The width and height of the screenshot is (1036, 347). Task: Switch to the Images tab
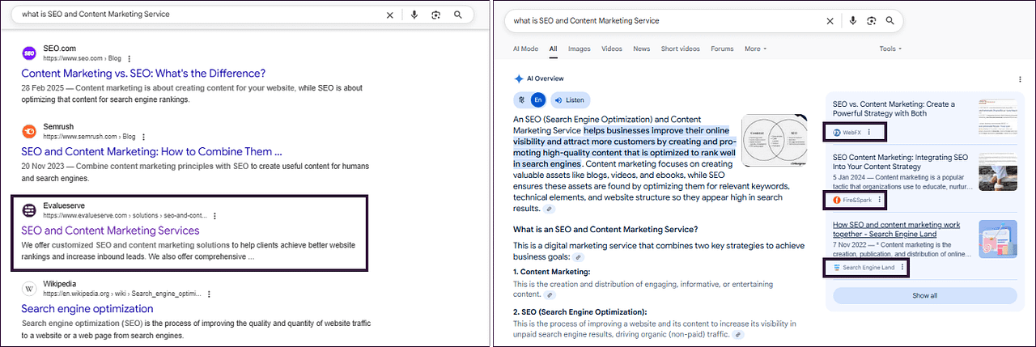579,49
